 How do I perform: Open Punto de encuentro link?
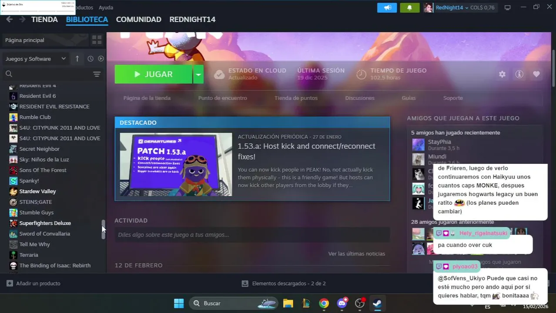coord(222,98)
